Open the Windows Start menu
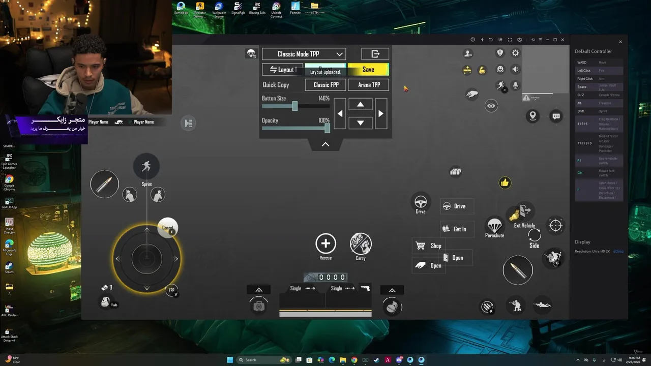This screenshot has height=366, width=651. click(230, 360)
